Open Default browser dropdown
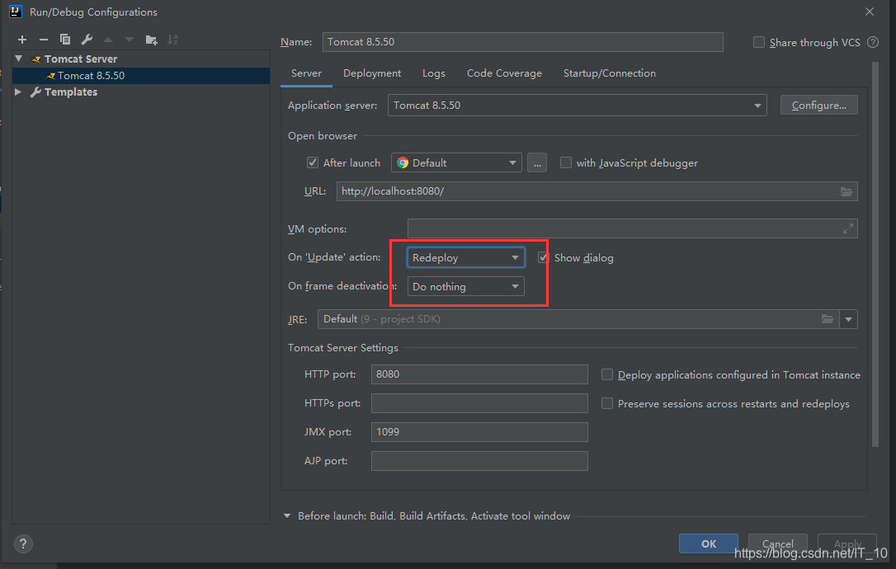The image size is (896, 569). (456, 162)
